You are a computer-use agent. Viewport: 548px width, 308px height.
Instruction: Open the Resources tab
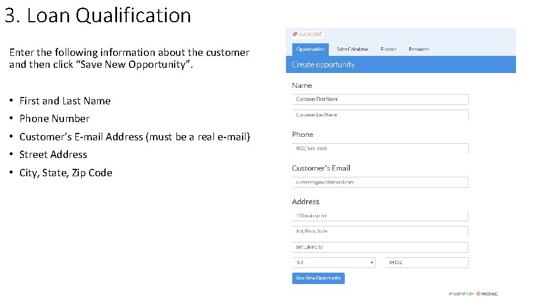coord(419,50)
